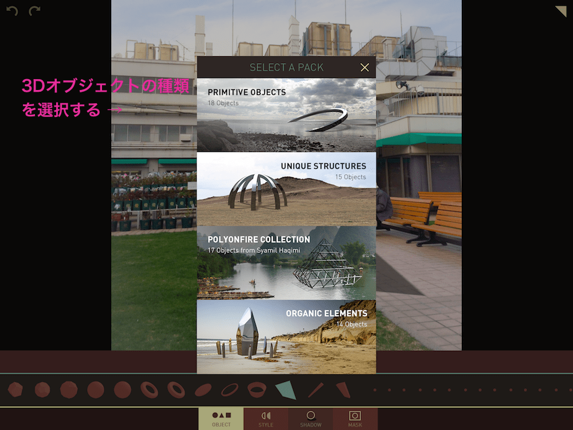573x430 pixels.
Task: Switch to the Style tab
Action: (x=266, y=419)
